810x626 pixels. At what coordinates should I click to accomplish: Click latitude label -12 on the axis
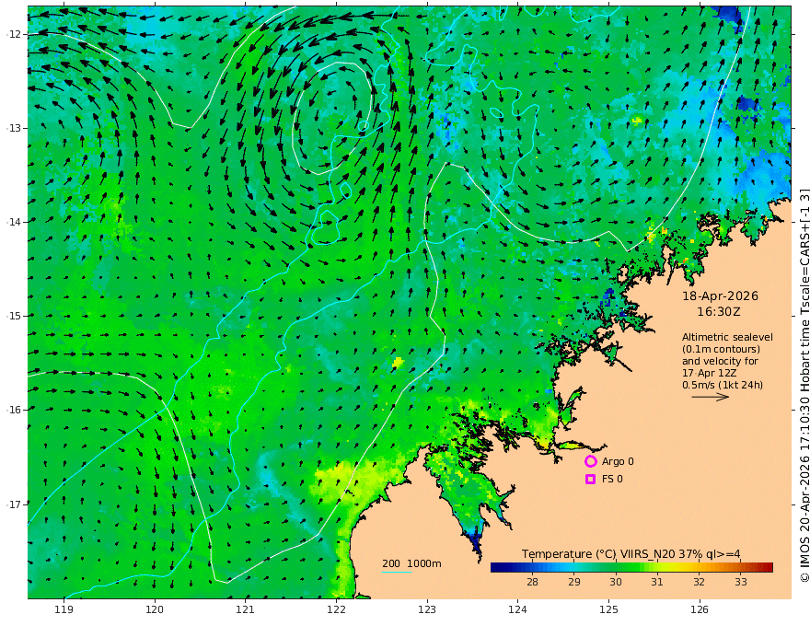(14, 34)
